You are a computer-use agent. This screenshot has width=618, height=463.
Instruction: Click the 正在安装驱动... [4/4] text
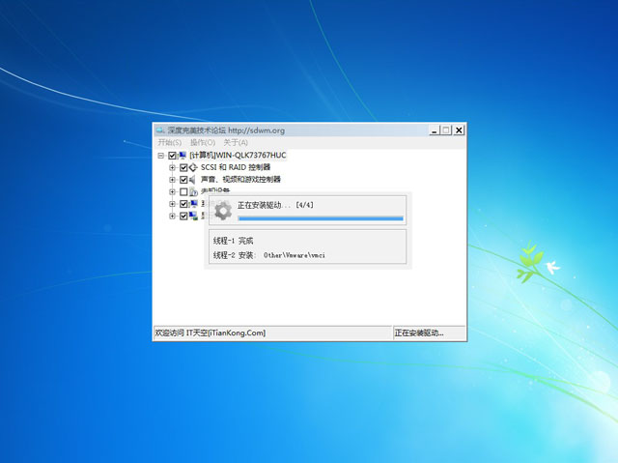pos(275,205)
